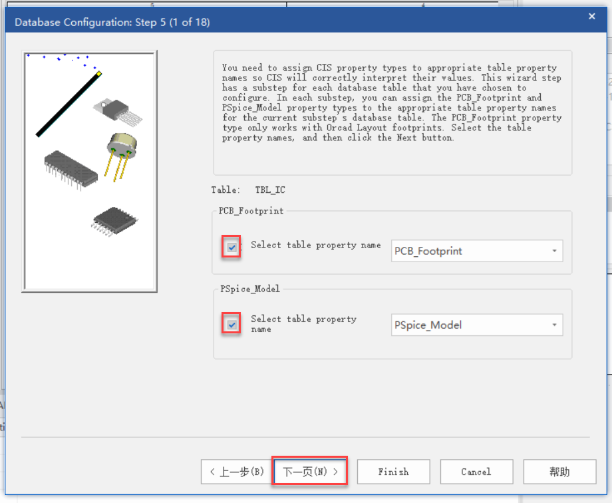This screenshot has width=612, height=503.
Task: Click the dialog title bar 'Step 5 (1 of 18)'
Action: coord(112,22)
